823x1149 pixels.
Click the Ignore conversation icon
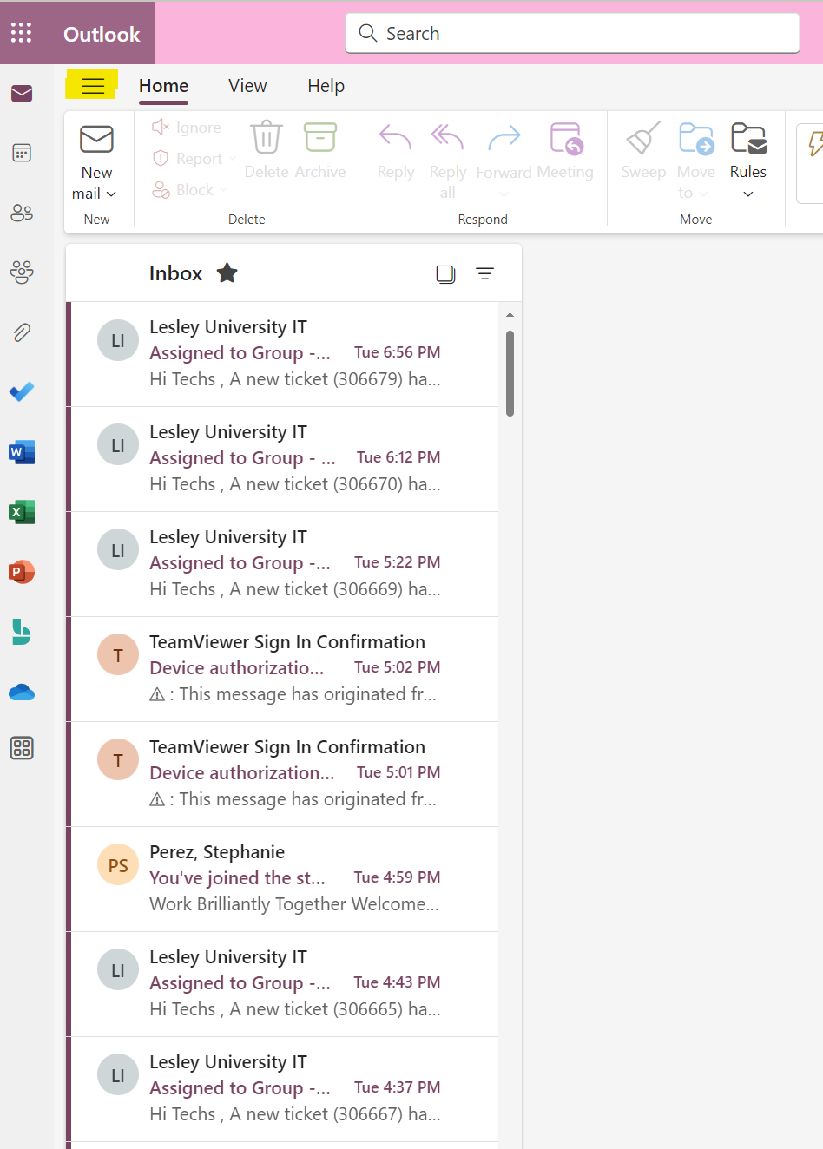click(x=161, y=128)
